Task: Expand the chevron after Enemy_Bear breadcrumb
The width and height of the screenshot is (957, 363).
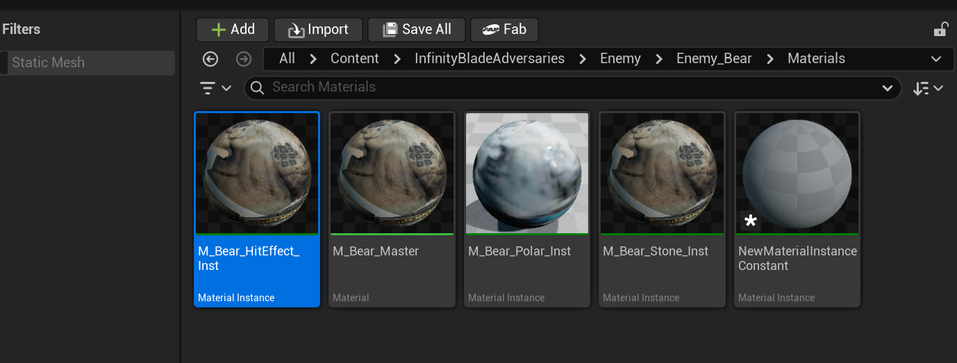Action: click(x=770, y=59)
